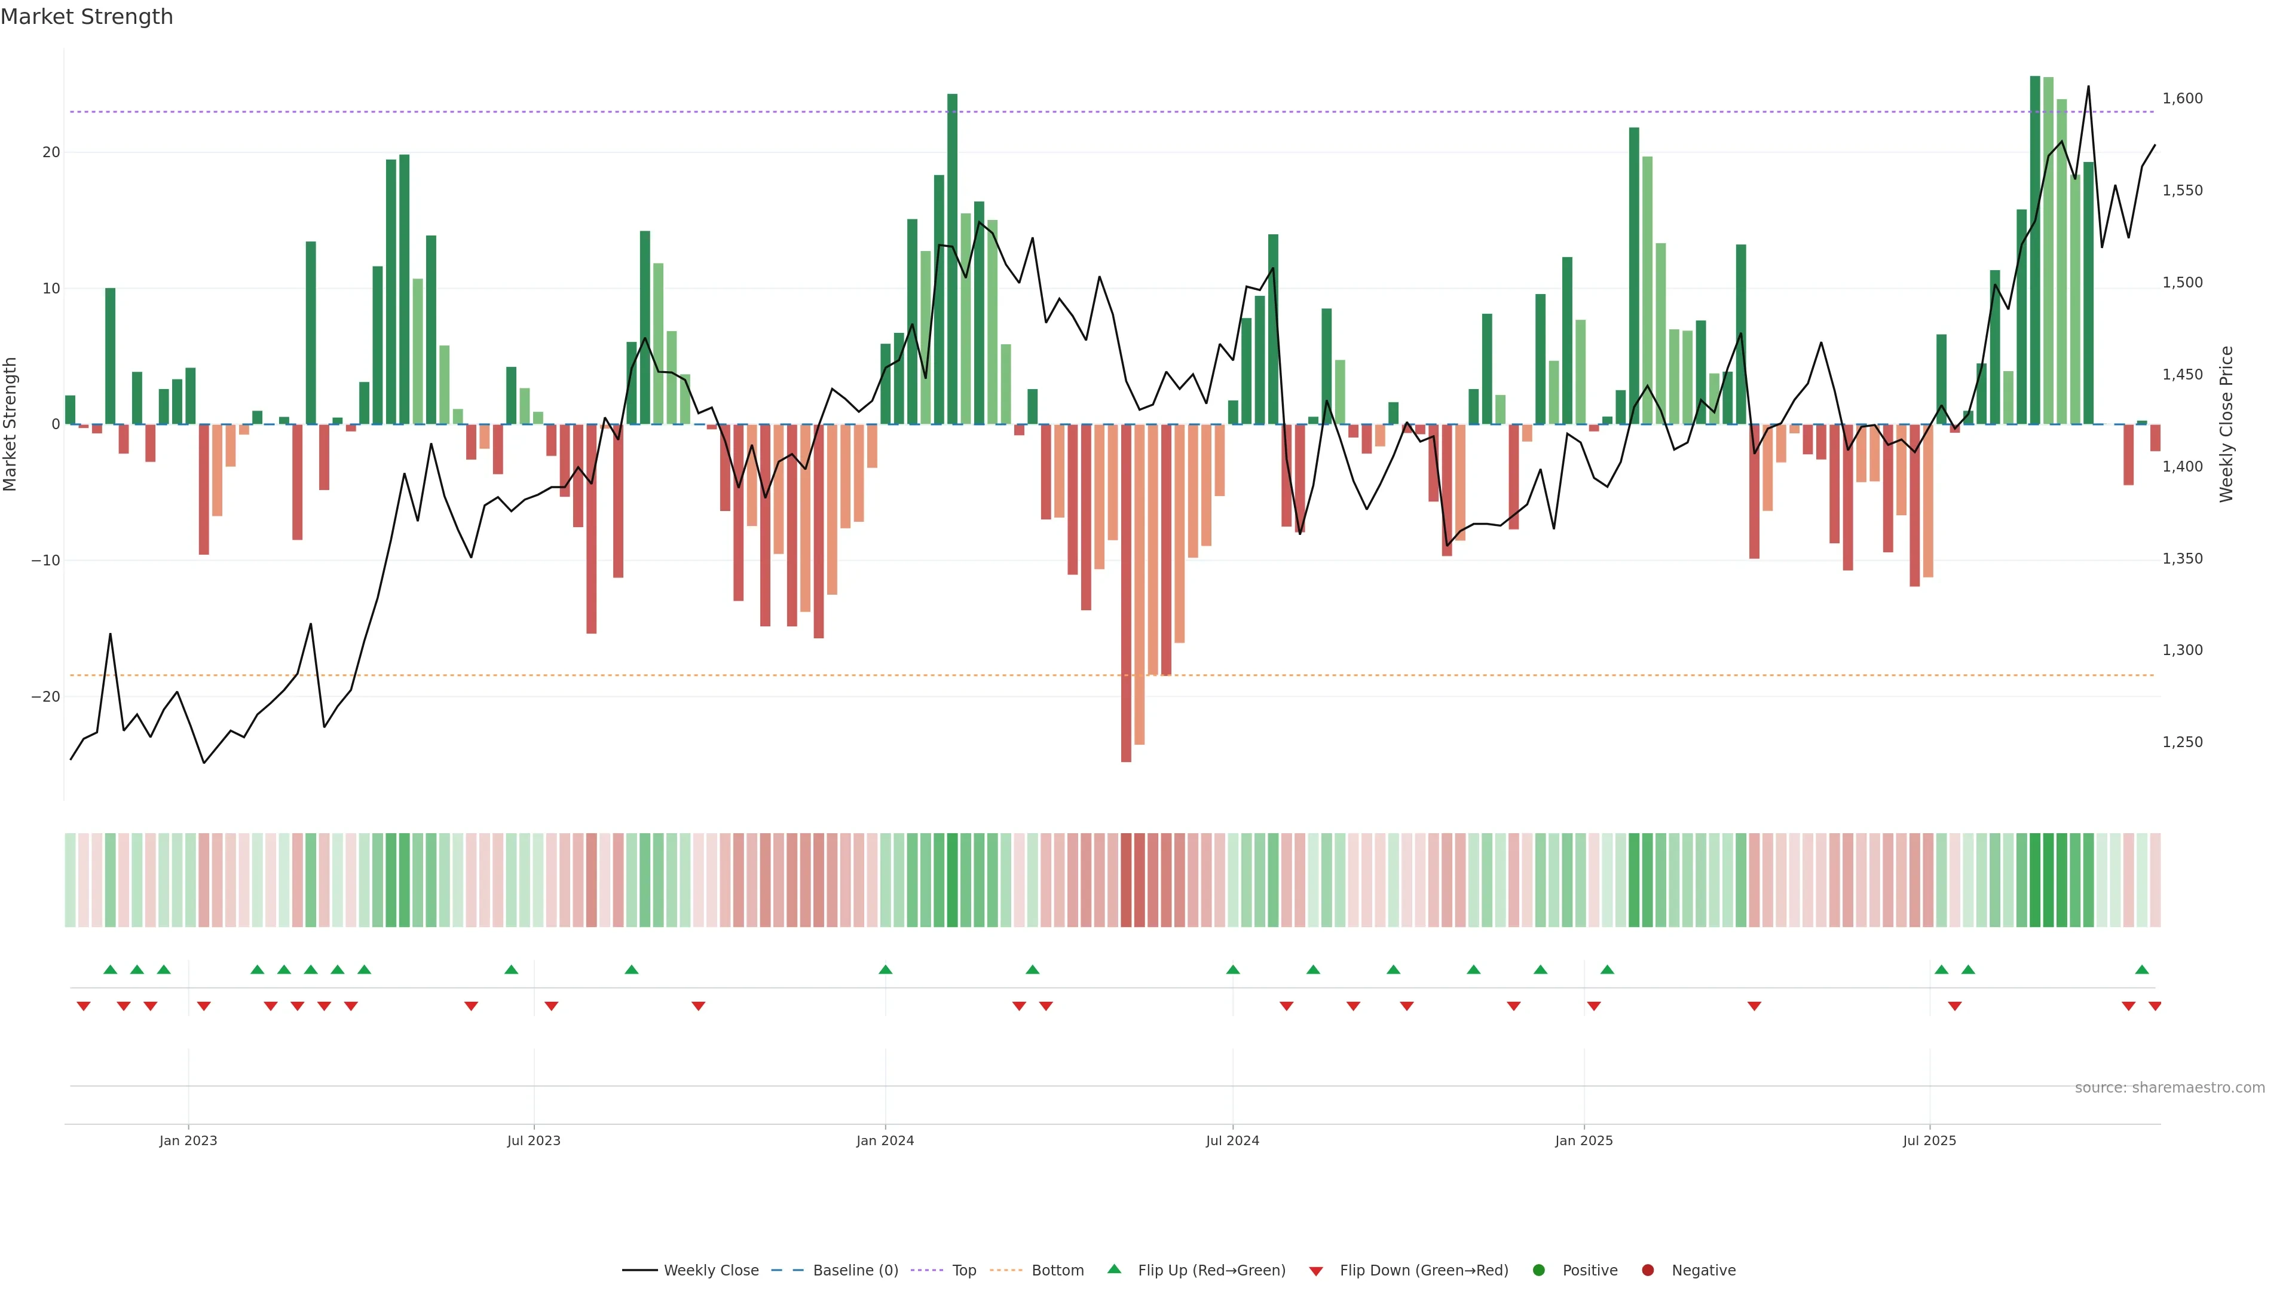Viewport: 2295px width, 1291px height.
Task: Click the Jul 2025 x-axis label
Action: [1929, 1140]
